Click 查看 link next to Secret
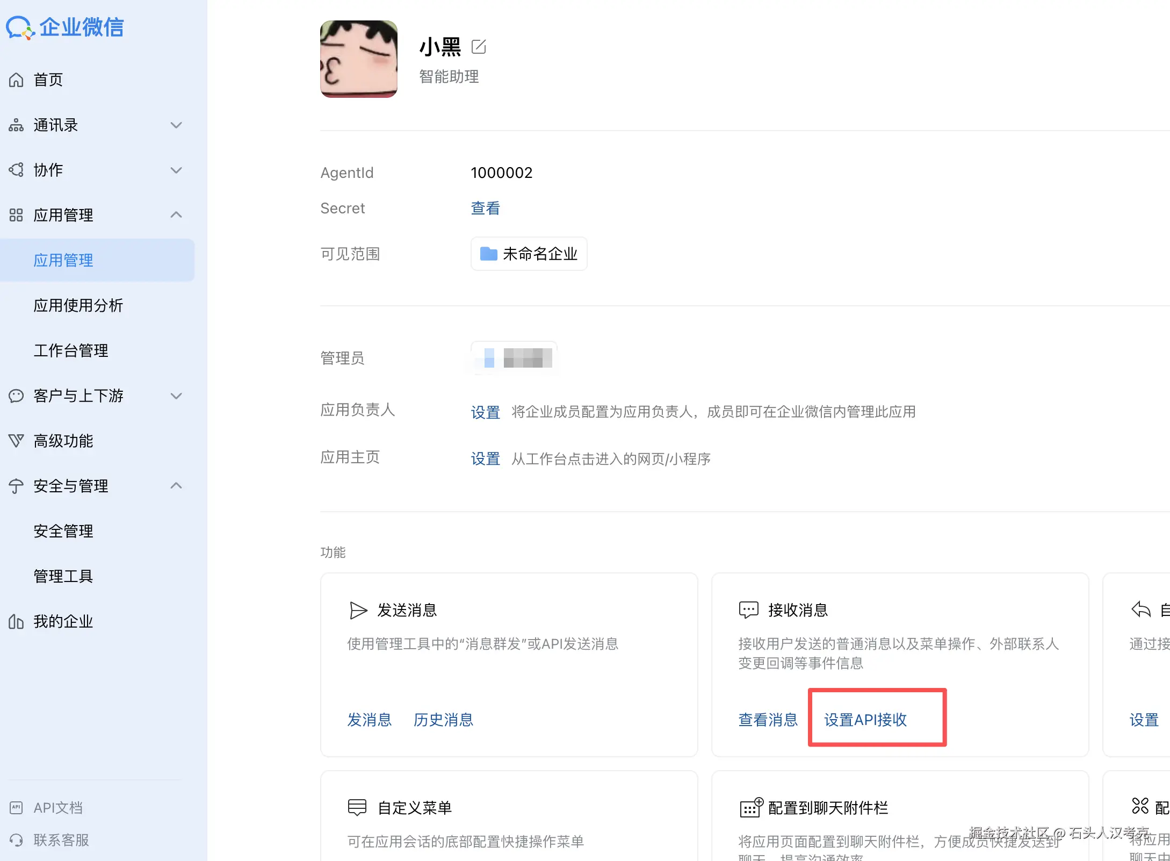1170x861 pixels. (x=485, y=208)
